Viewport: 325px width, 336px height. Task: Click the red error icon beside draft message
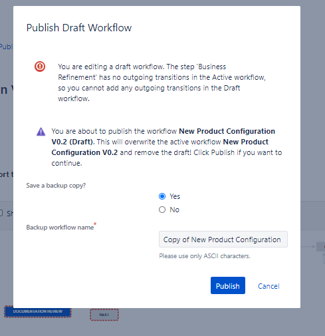pos(40,67)
